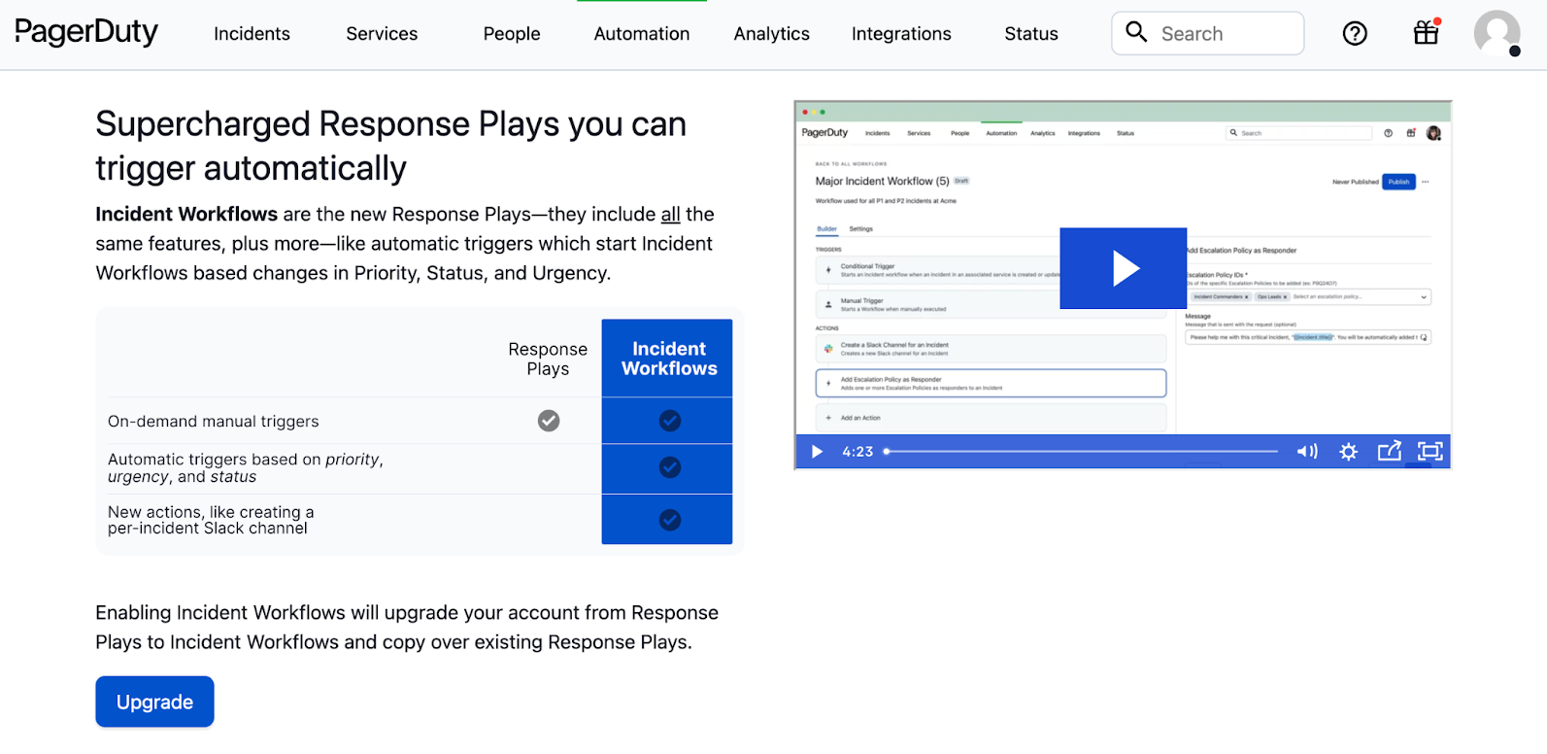Viewport: 1547px width, 754px height.
Task: Click the blue Upgrade button
Action: pyautogui.click(x=154, y=702)
